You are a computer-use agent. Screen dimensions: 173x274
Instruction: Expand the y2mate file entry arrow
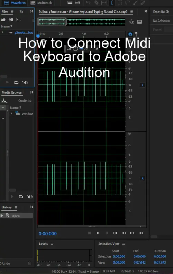(2, 32)
